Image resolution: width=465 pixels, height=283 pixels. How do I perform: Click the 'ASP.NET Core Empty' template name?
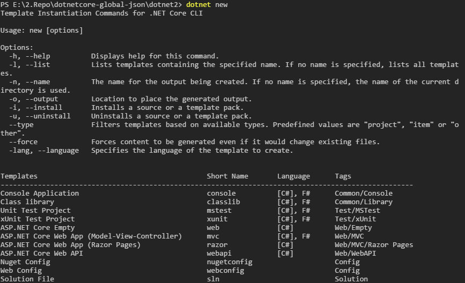38,228
